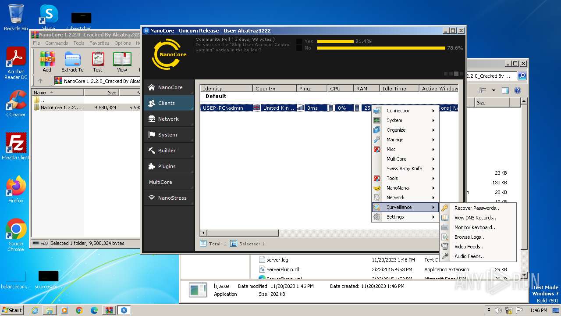Expand the System context submenu

[x=405, y=120]
